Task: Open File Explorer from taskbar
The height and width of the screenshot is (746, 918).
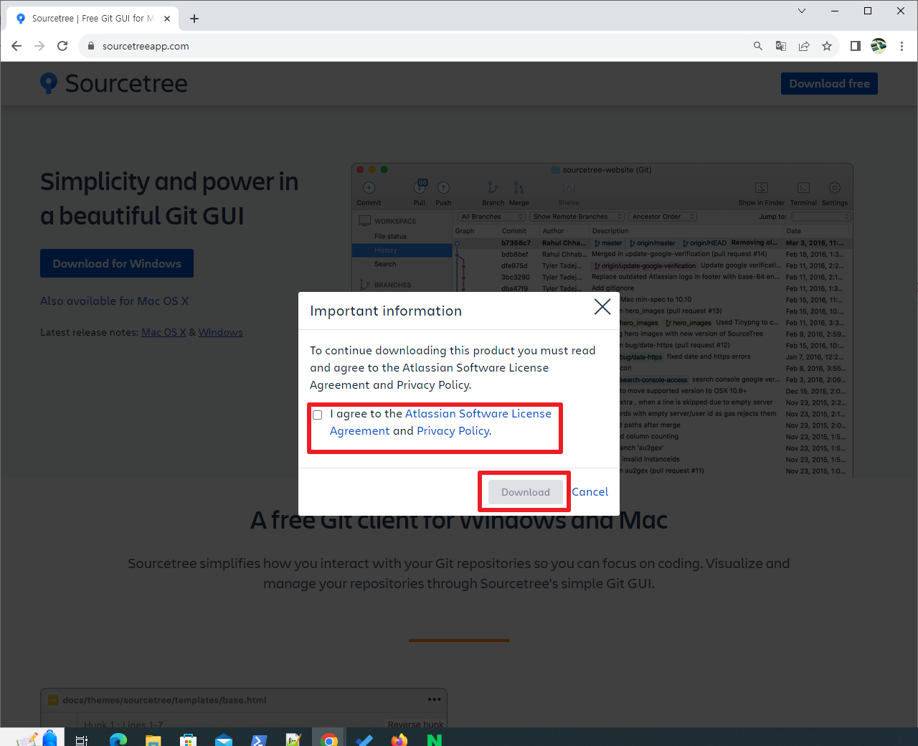Action: click(153, 740)
